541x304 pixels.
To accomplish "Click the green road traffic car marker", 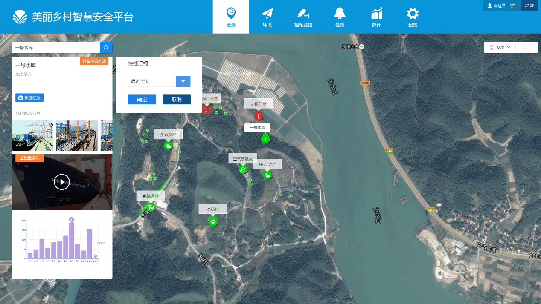I will (x=151, y=207).
